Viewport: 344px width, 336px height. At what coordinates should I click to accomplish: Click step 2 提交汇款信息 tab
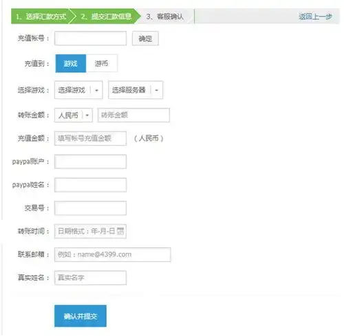tap(106, 16)
